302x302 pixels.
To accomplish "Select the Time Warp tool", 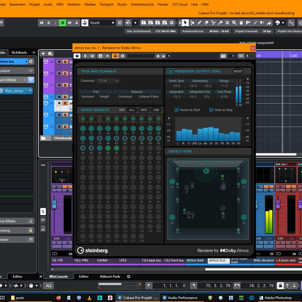I will (x=248, y=23).
